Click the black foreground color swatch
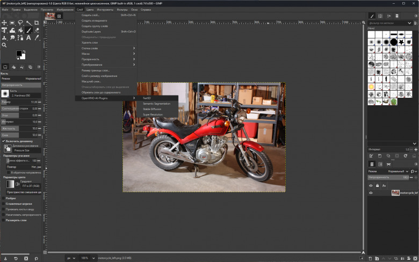Screen dimensions: 419x262 point(19,53)
